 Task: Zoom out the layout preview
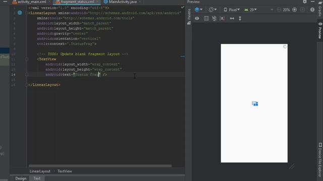[279, 10]
